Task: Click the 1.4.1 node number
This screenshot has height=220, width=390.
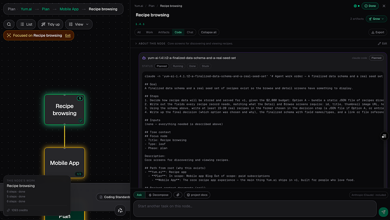Action: (140, 24)
